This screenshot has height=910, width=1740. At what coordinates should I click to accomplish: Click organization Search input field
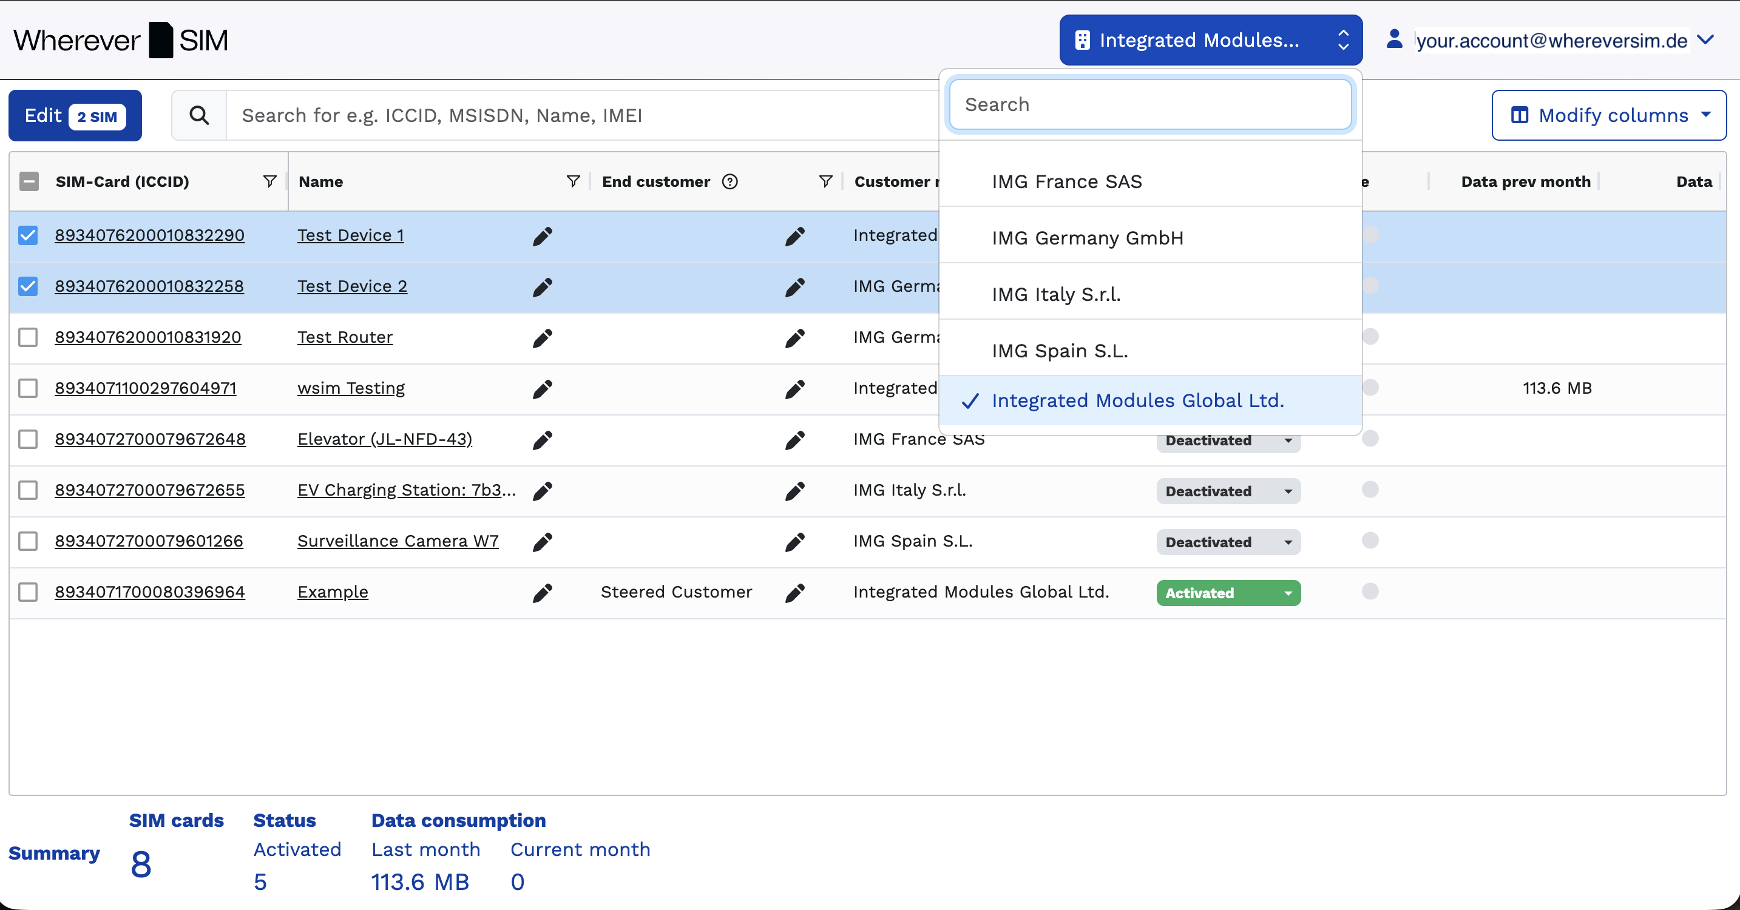coord(1149,104)
